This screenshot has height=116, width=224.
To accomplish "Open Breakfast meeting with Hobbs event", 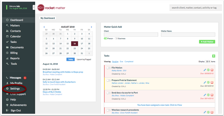I will 63,72.
